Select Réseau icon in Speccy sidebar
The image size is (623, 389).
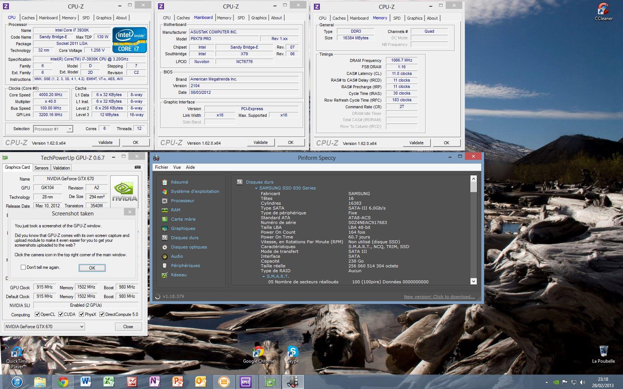[165, 275]
